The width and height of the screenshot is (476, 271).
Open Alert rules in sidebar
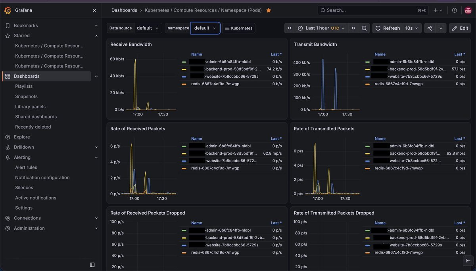(26, 167)
